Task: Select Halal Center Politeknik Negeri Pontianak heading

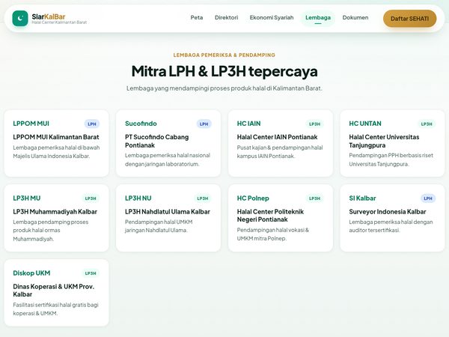Action: [x=270, y=216]
